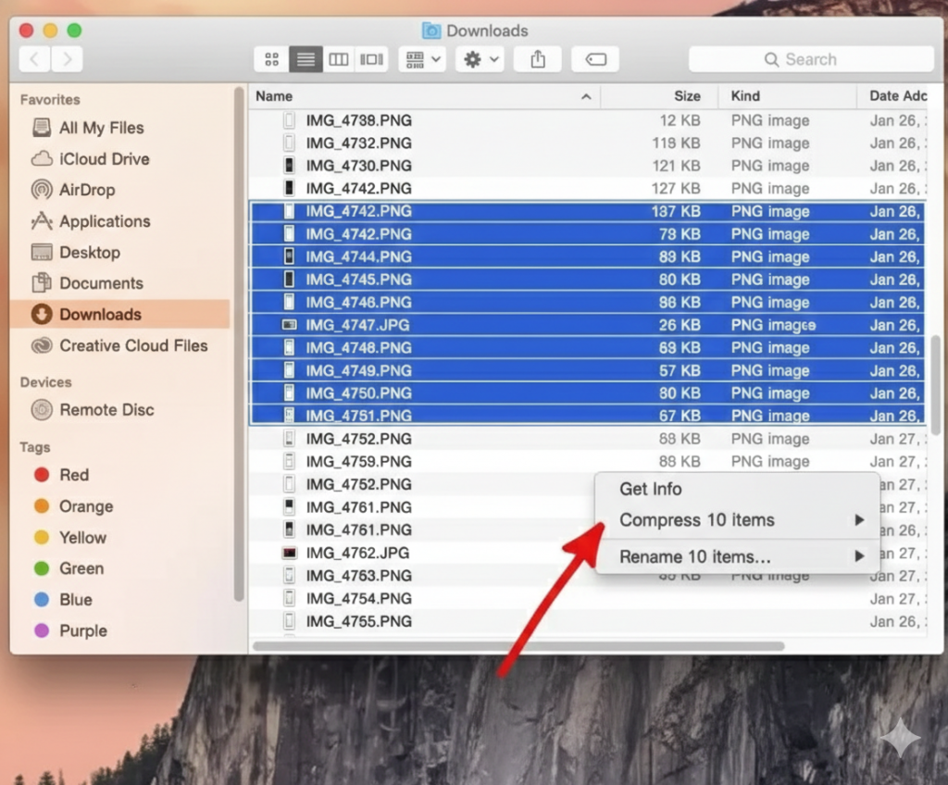Select the Purple tag in sidebar
Screen dimensions: 948x785
point(82,630)
